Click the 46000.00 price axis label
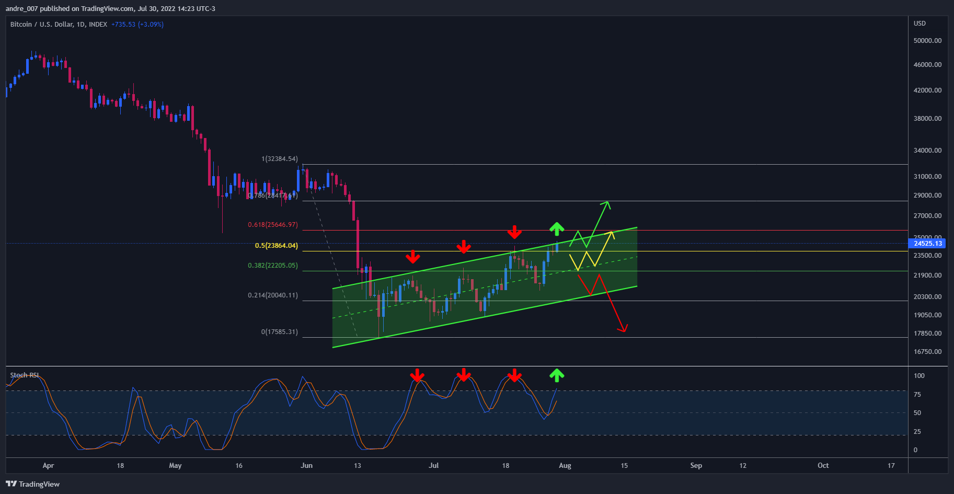 (927, 65)
